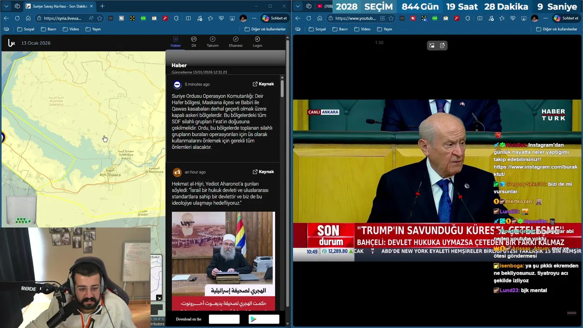Screen dimensions: 583x328
Task: Switch to the Haber tab on Liveuamap
Action: click(x=175, y=42)
